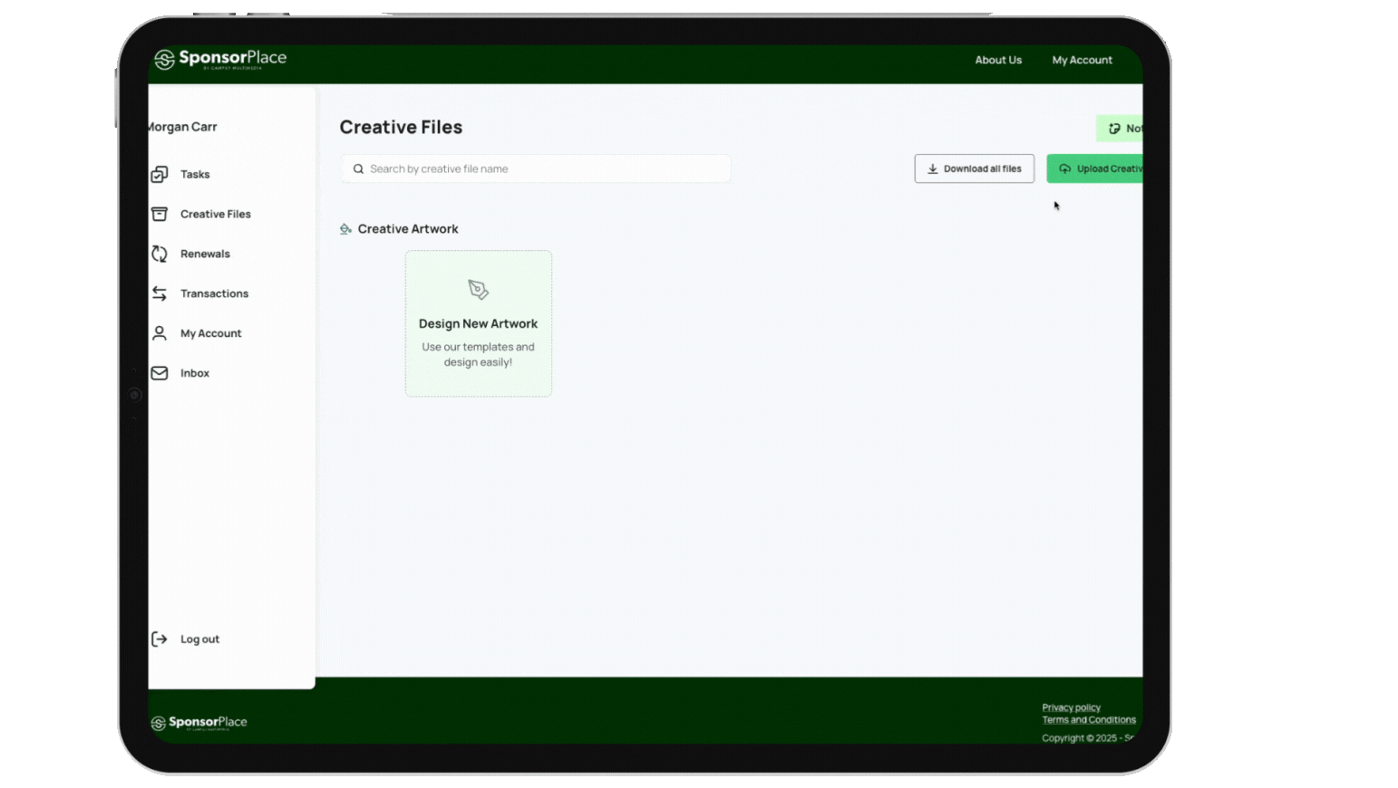The image size is (1398, 788).
Task: Open My Account from the top navigation
Action: click(1082, 60)
